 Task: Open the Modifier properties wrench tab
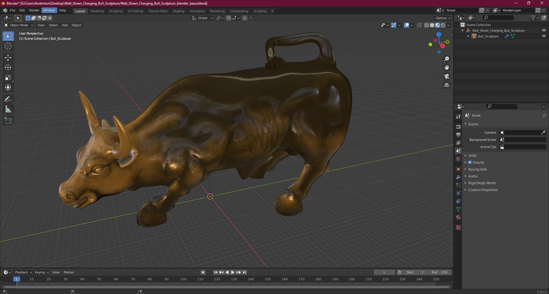(x=458, y=177)
